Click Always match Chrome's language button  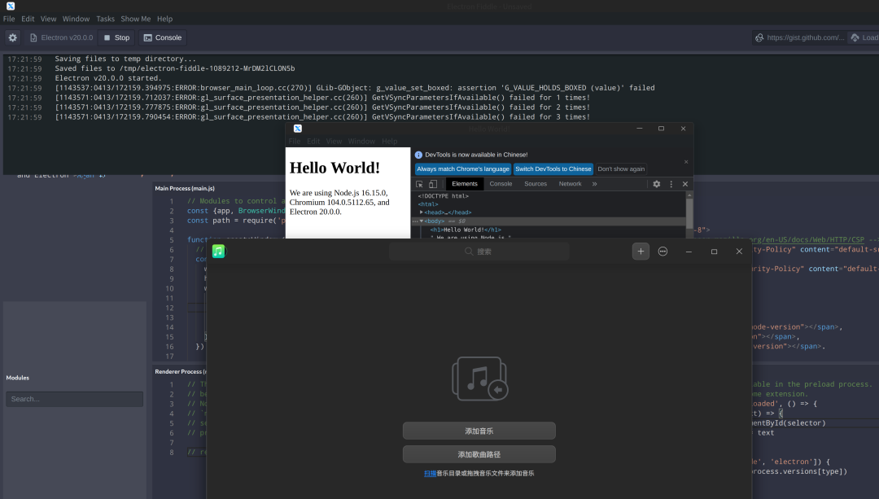tap(463, 169)
